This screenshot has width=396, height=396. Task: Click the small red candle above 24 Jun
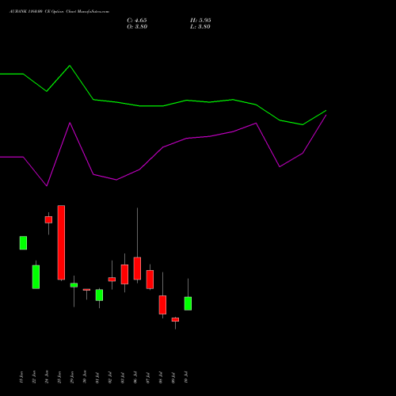tap(48, 220)
